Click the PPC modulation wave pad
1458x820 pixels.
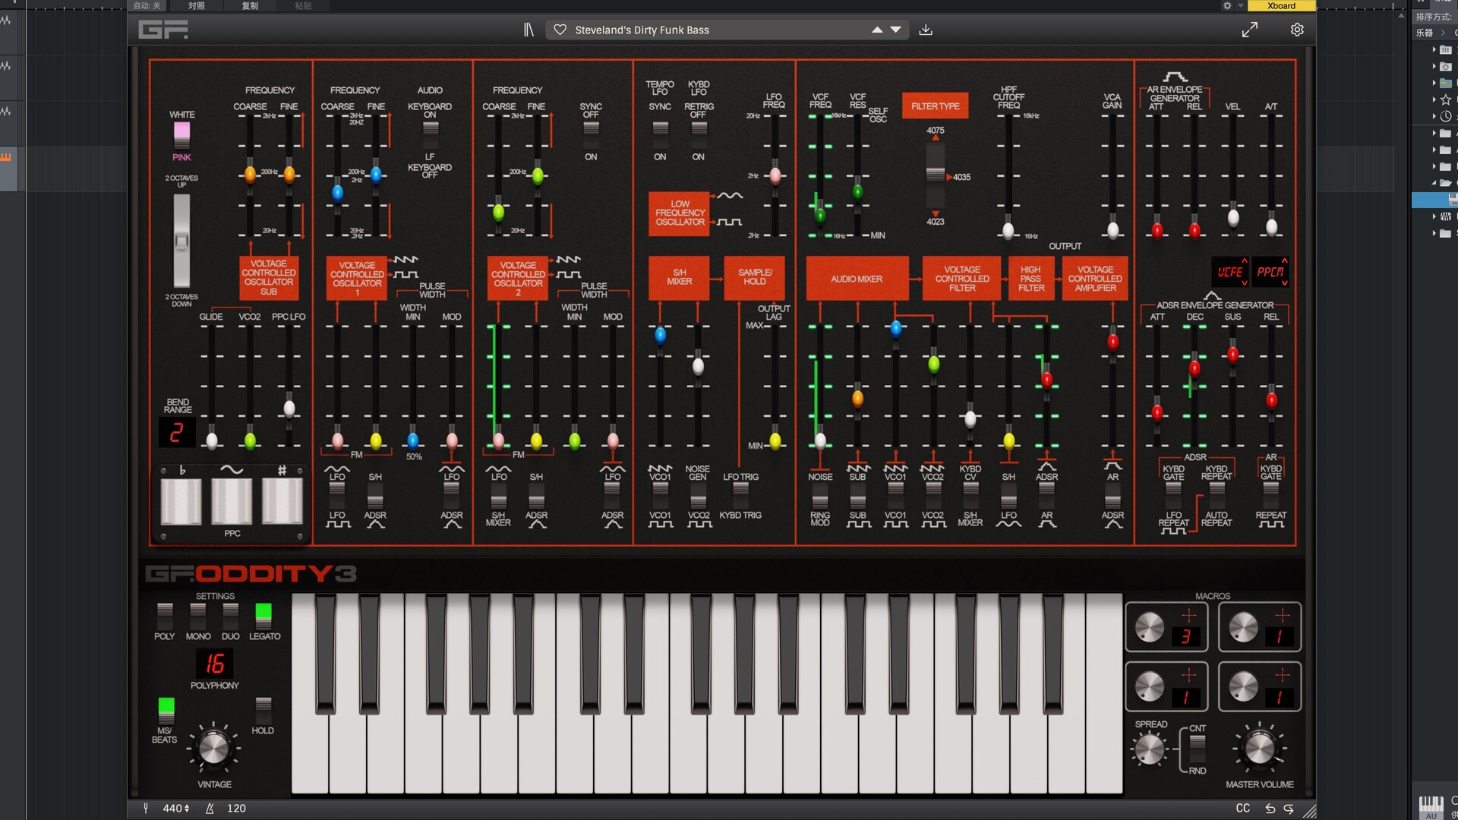[x=232, y=501]
